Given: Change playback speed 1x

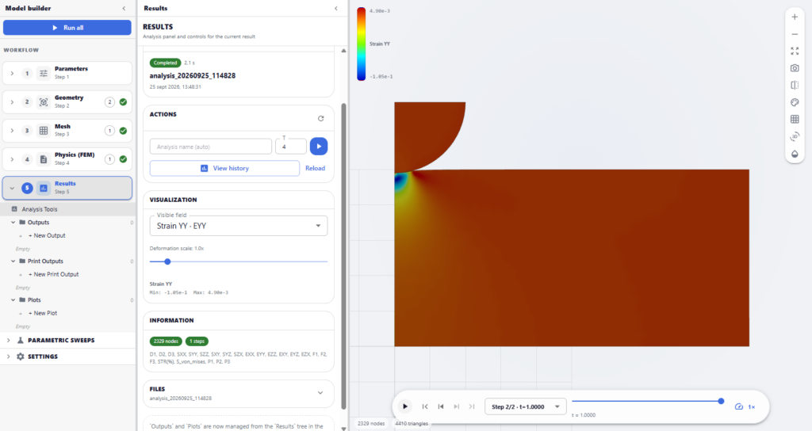Looking at the screenshot, I should click(x=745, y=406).
